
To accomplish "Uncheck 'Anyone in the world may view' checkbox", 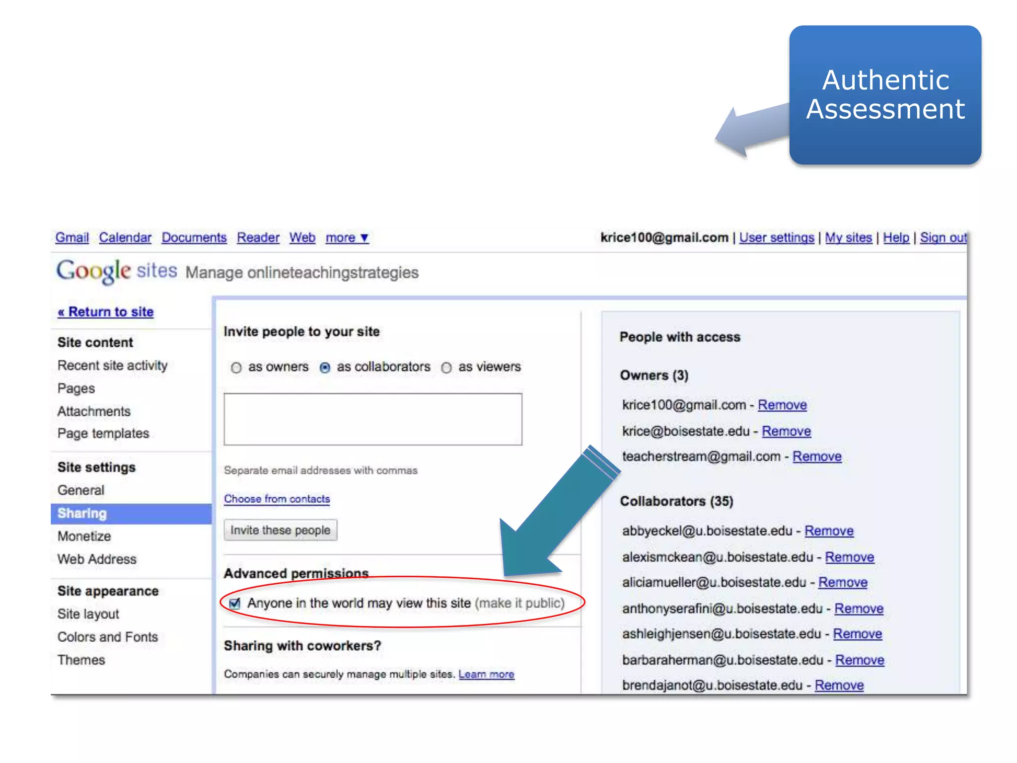I will click(x=235, y=603).
